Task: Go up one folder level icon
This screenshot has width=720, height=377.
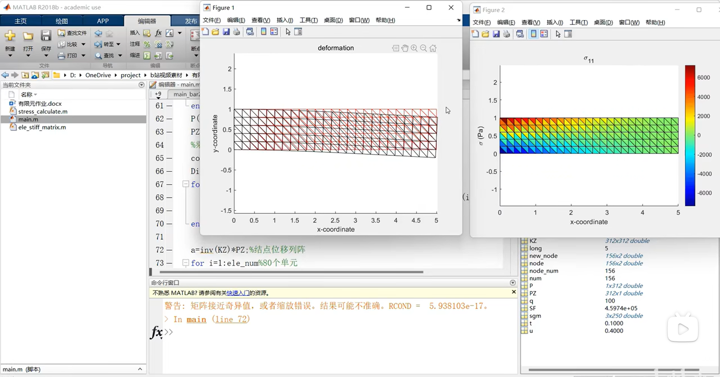Action: pyautogui.click(x=25, y=75)
